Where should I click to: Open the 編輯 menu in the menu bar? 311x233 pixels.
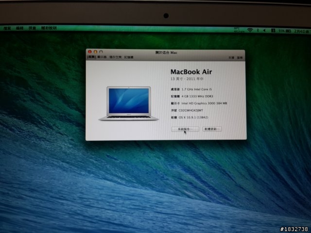coord(19,28)
